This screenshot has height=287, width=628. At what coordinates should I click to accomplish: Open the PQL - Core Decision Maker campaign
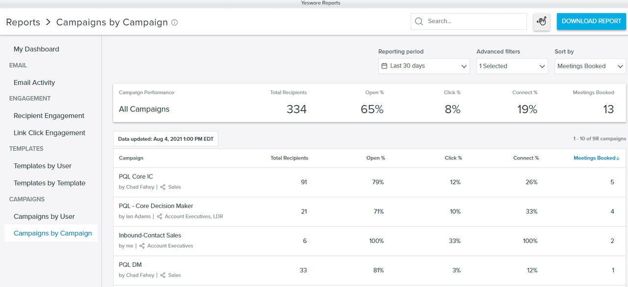point(156,206)
